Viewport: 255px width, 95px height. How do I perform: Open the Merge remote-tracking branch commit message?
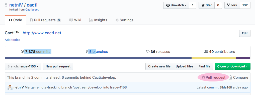pos(76,87)
